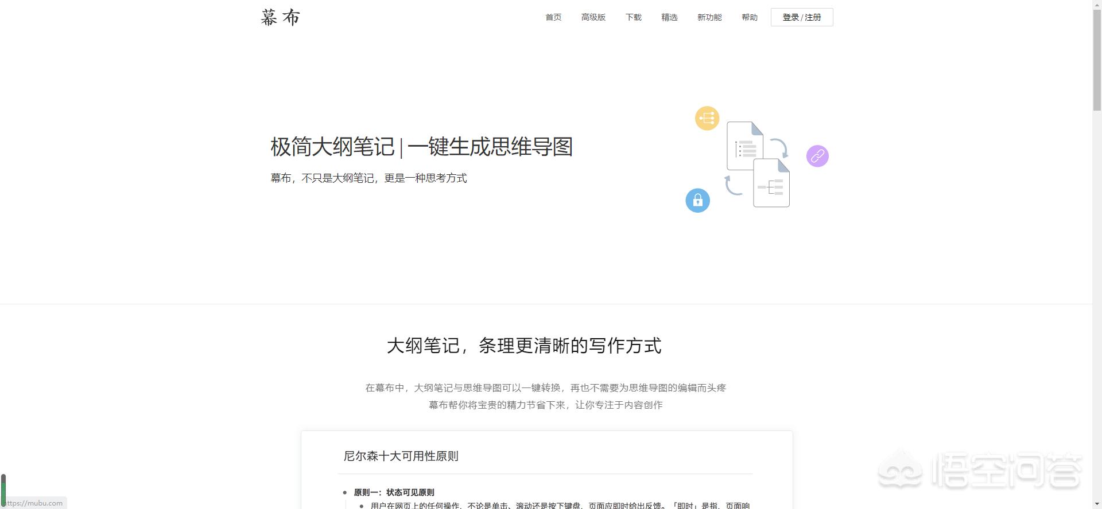Click the yellow mind-map circle icon
The width and height of the screenshot is (1102, 509).
(x=707, y=118)
